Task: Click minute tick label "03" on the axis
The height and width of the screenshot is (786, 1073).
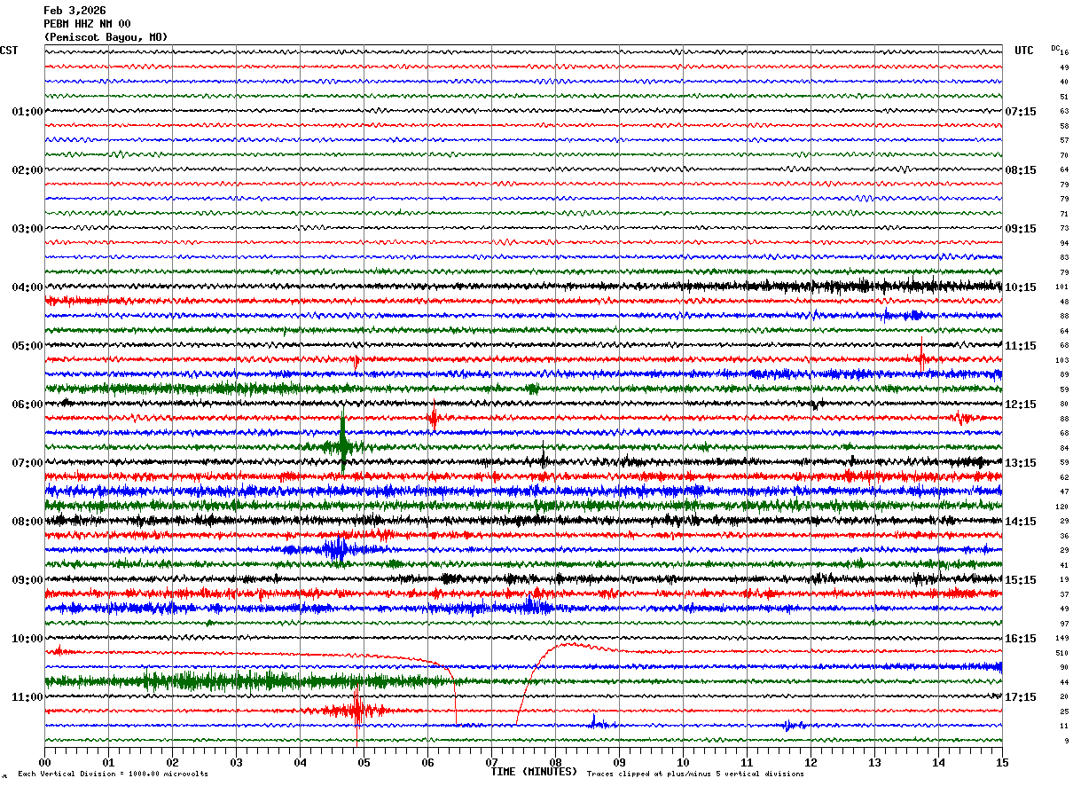Action: 236,762
